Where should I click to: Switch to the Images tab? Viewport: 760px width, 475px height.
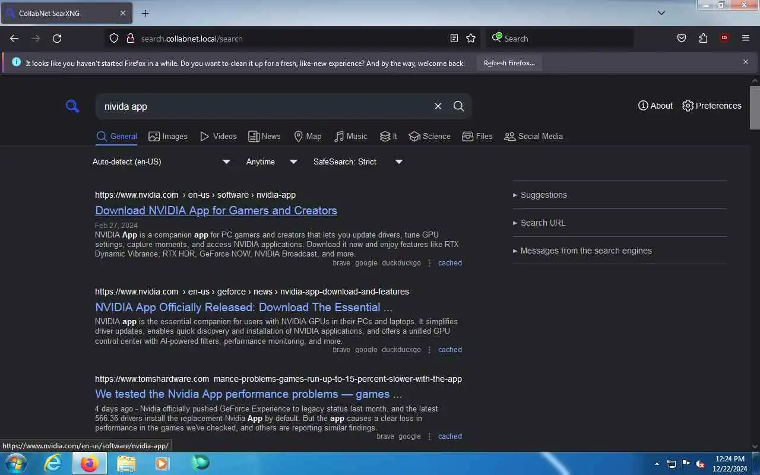tap(168, 136)
